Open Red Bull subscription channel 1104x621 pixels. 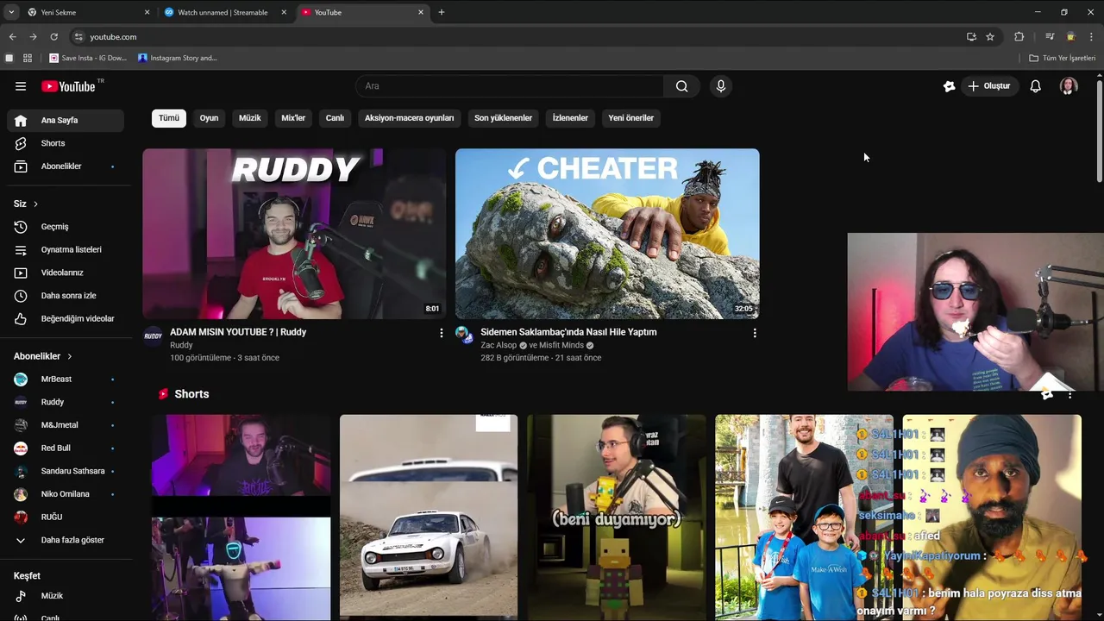click(66, 448)
